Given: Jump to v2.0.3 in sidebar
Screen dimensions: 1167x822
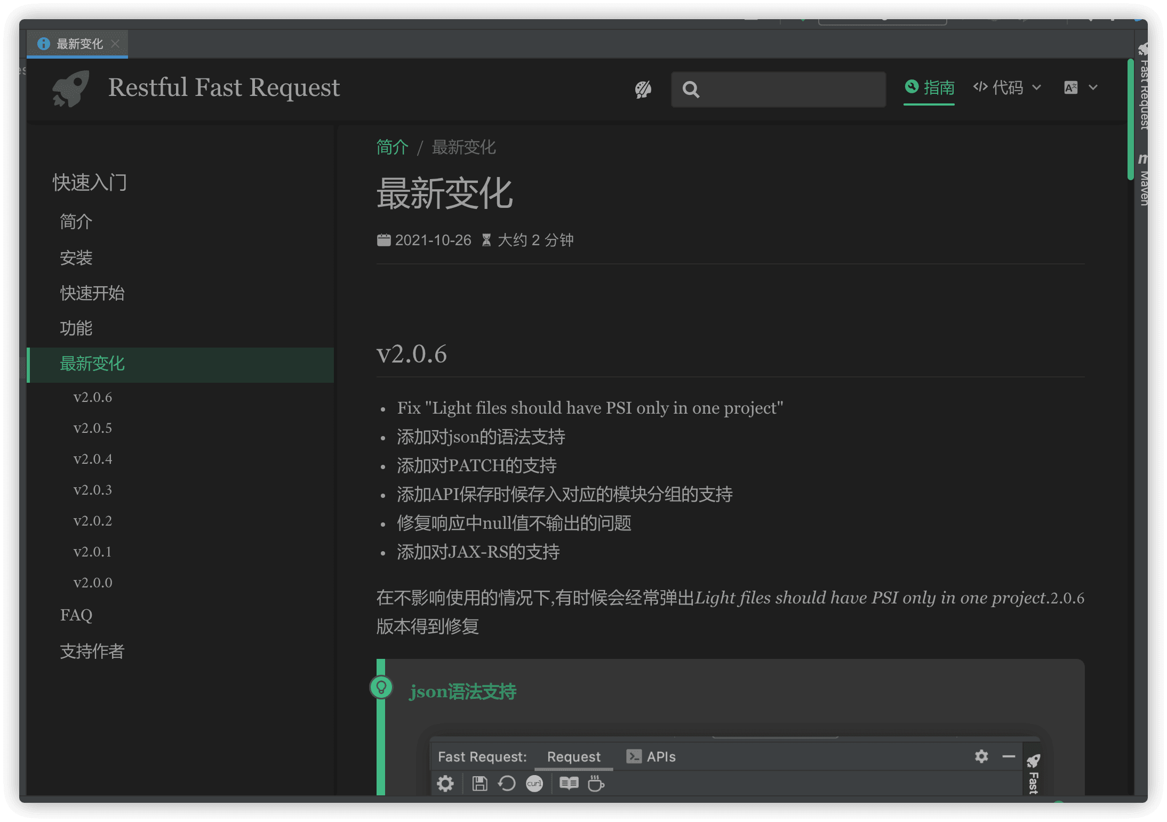Looking at the screenshot, I should pyautogui.click(x=93, y=490).
